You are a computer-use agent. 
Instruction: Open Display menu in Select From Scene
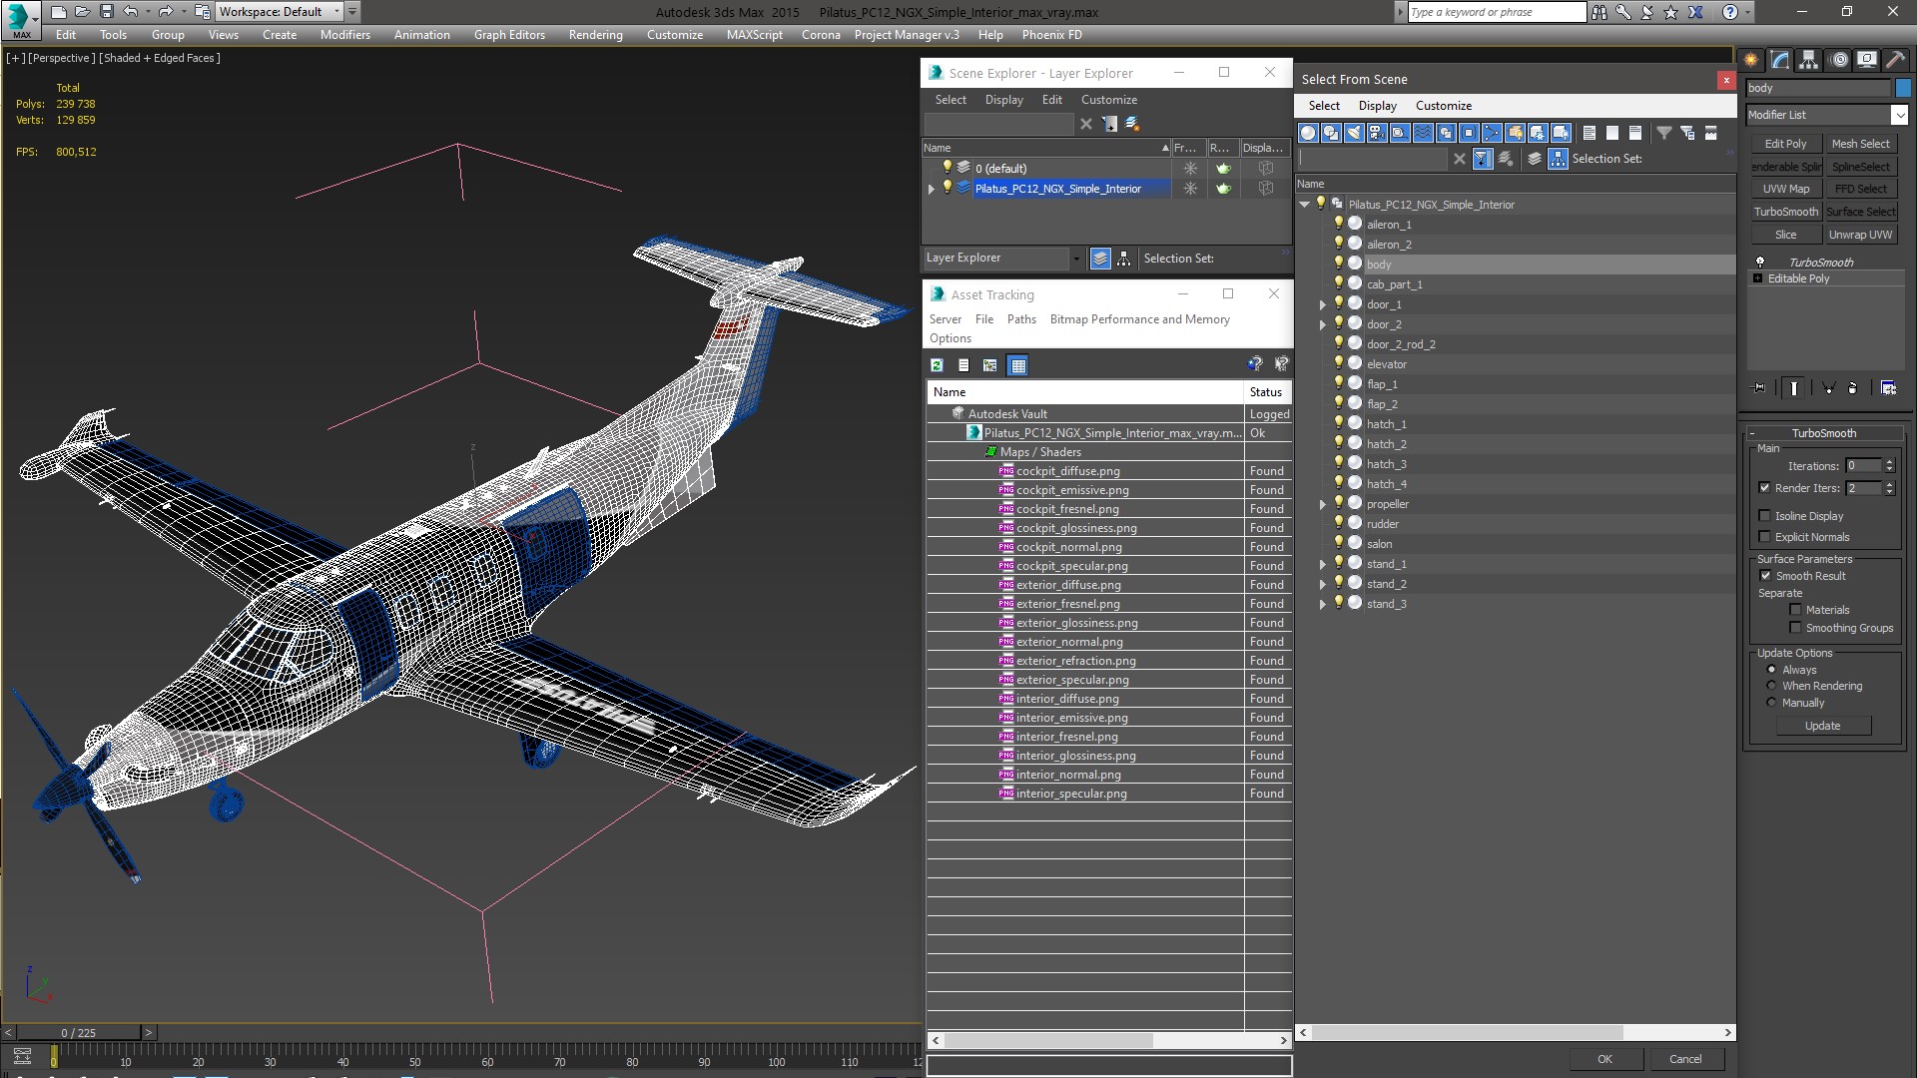[x=1377, y=106]
